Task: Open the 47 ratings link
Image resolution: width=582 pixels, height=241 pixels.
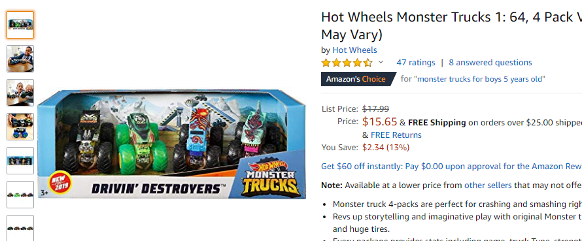Action: 416,62
